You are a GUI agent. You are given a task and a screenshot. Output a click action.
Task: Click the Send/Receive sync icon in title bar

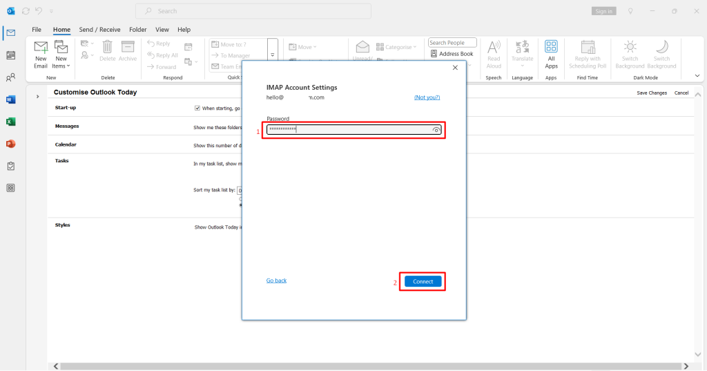coord(26,11)
